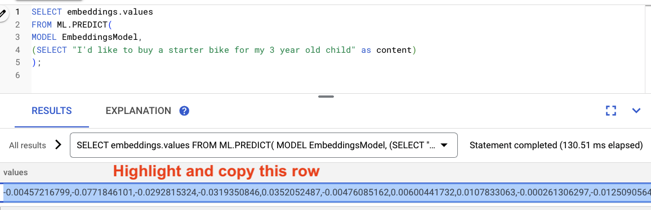Screen dimensions: 651x210
Task: Click line number 1 in the gutter
Action: tap(17, 12)
